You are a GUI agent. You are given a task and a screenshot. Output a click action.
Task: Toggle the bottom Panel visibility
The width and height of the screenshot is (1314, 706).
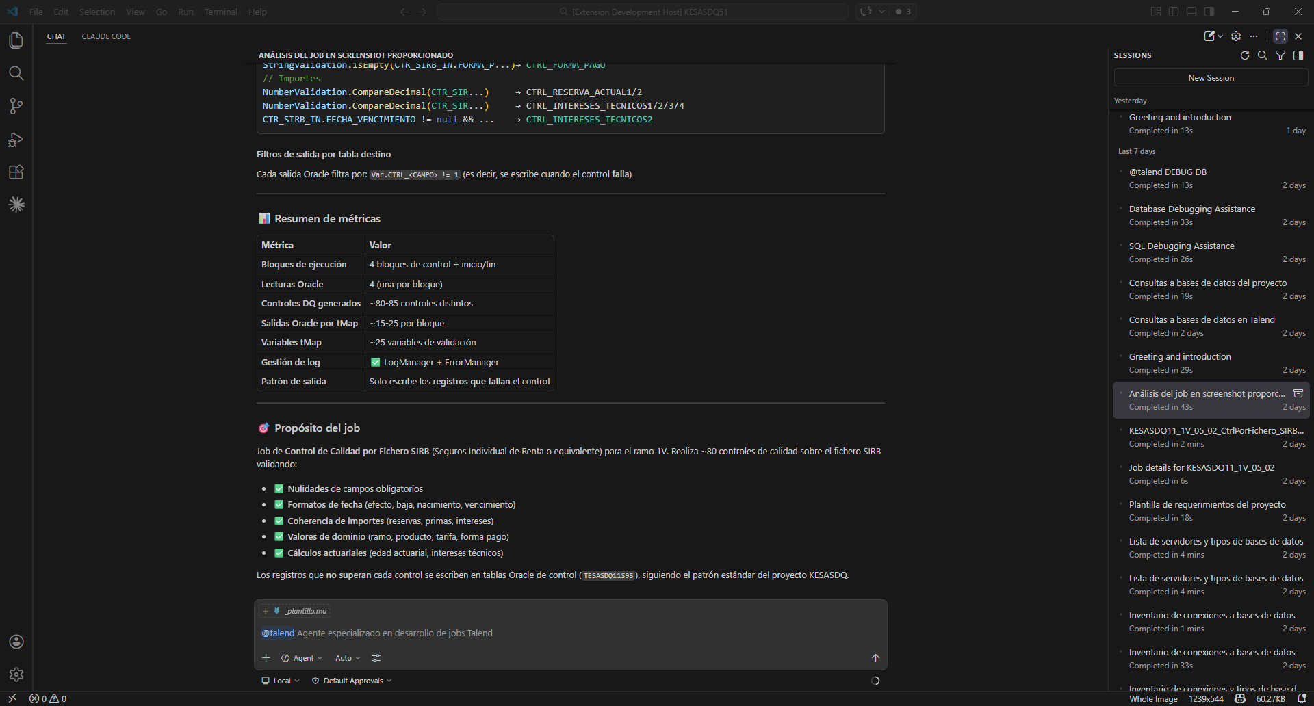1191,12
